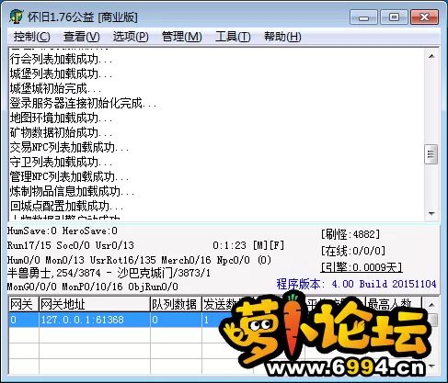The image size is (448, 383).
Task: Maximize the 怀旧1.76公益 window
Action: (x=394, y=17)
